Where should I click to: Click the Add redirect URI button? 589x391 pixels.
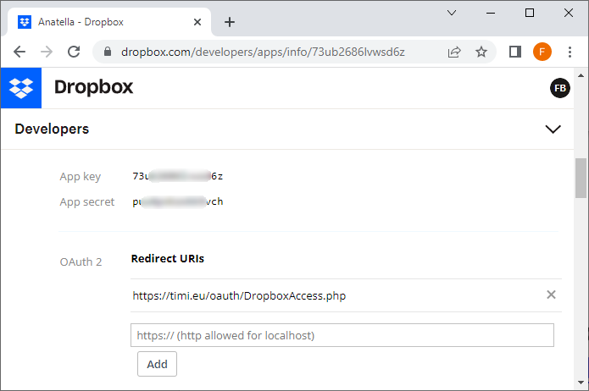(x=157, y=364)
